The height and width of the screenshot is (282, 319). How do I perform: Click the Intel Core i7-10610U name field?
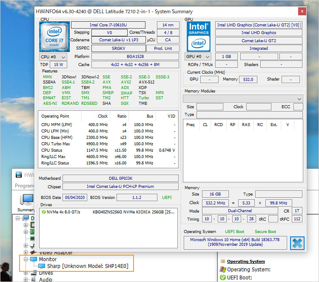pyautogui.click(x=108, y=25)
